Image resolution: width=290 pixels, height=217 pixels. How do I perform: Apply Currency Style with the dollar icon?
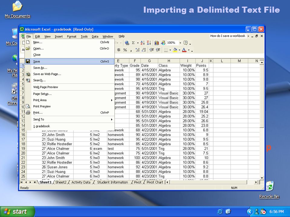click(119, 50)
